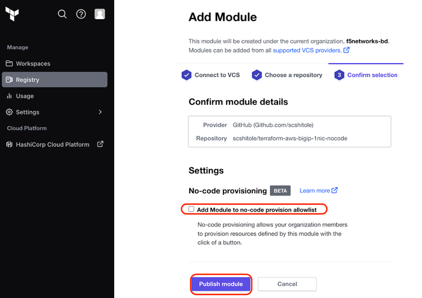Click the Workspaces folder icon
Screen dimensions: 422x298
coord(9,64)
